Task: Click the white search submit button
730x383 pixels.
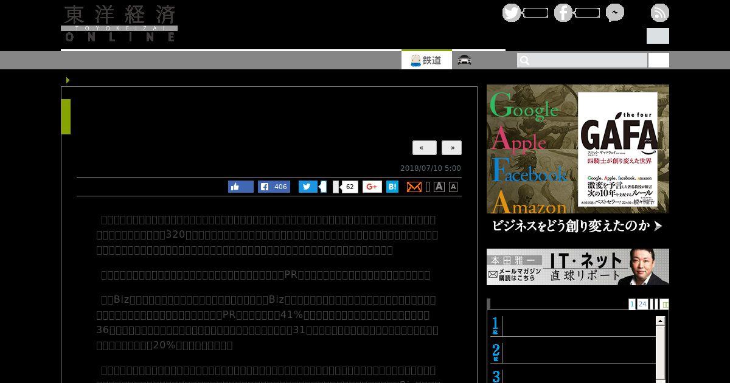Action: pos(659,60)
